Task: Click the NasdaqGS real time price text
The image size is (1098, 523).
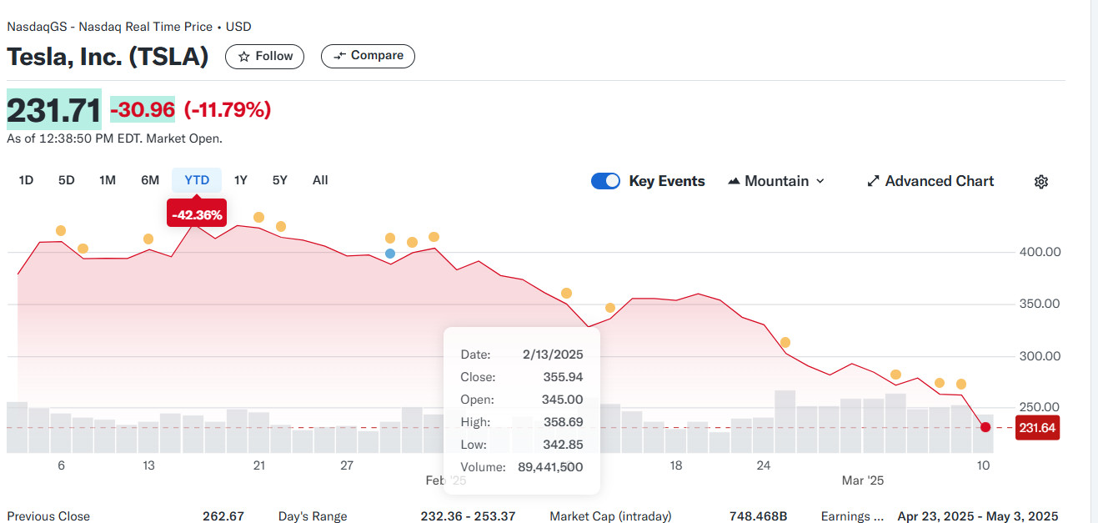Action: pos(129,27)
